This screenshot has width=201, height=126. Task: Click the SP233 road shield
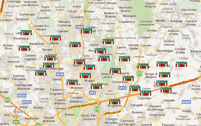click(27, 102)
